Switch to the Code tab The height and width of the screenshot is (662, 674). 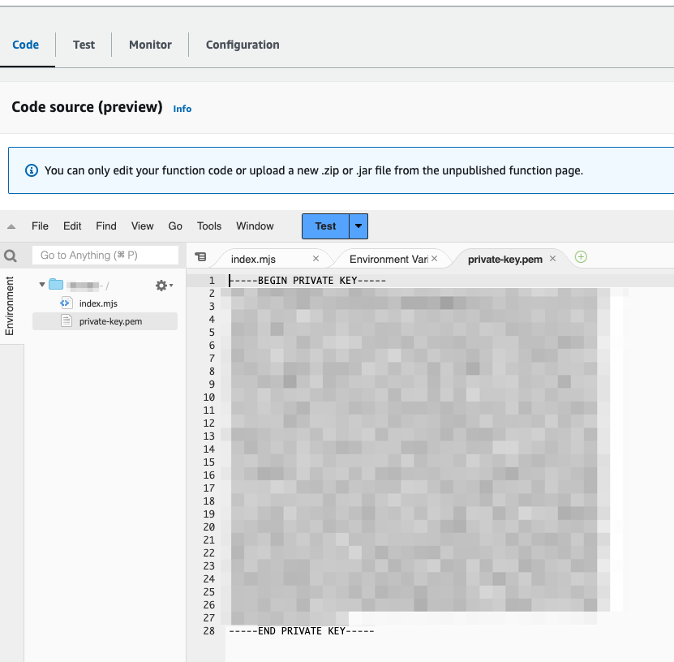26,45
